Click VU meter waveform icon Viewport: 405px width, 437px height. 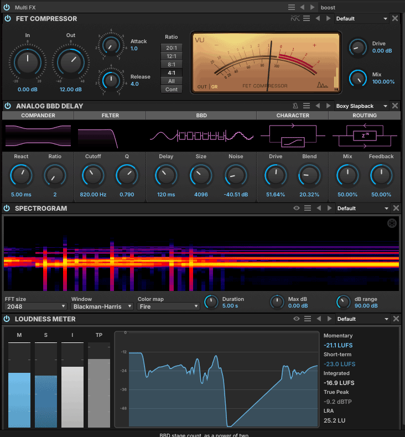pos(322,85)
